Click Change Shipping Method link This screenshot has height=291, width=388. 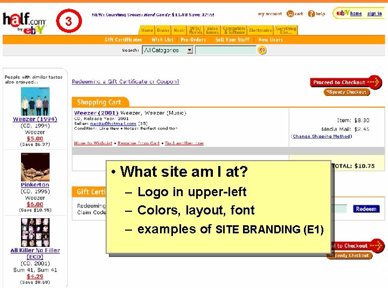(321, 136)
